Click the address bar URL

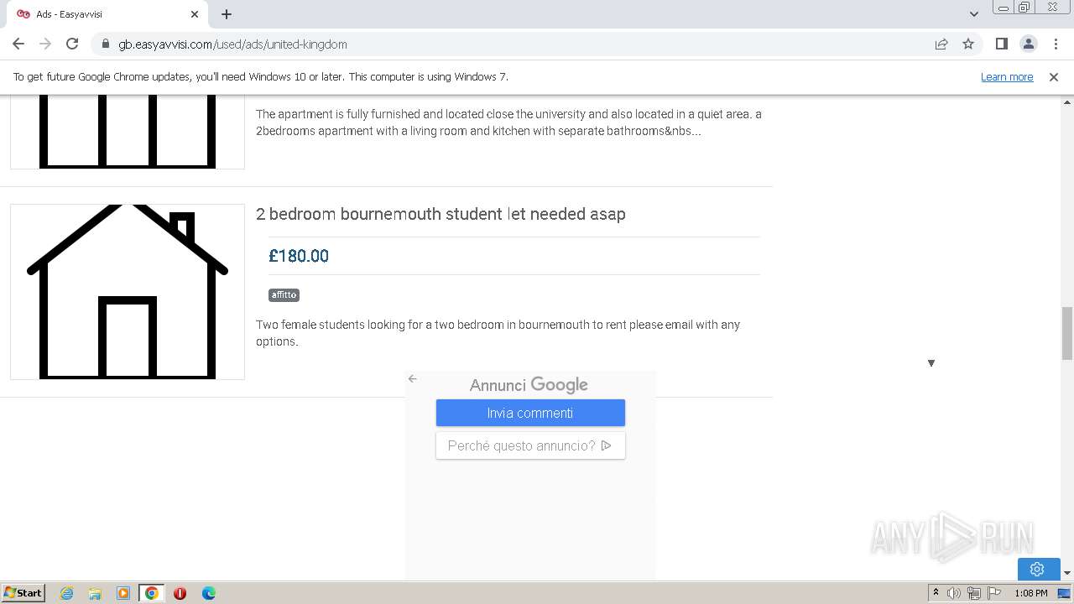(x=232, y=44)
